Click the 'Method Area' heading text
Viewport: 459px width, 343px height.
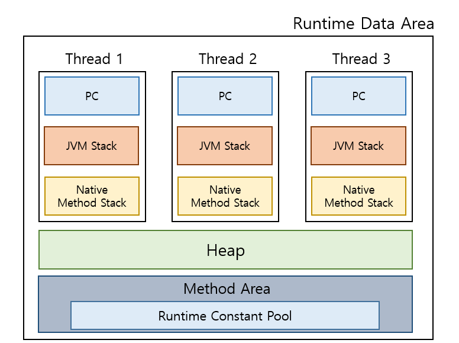[x=227, y=288]
